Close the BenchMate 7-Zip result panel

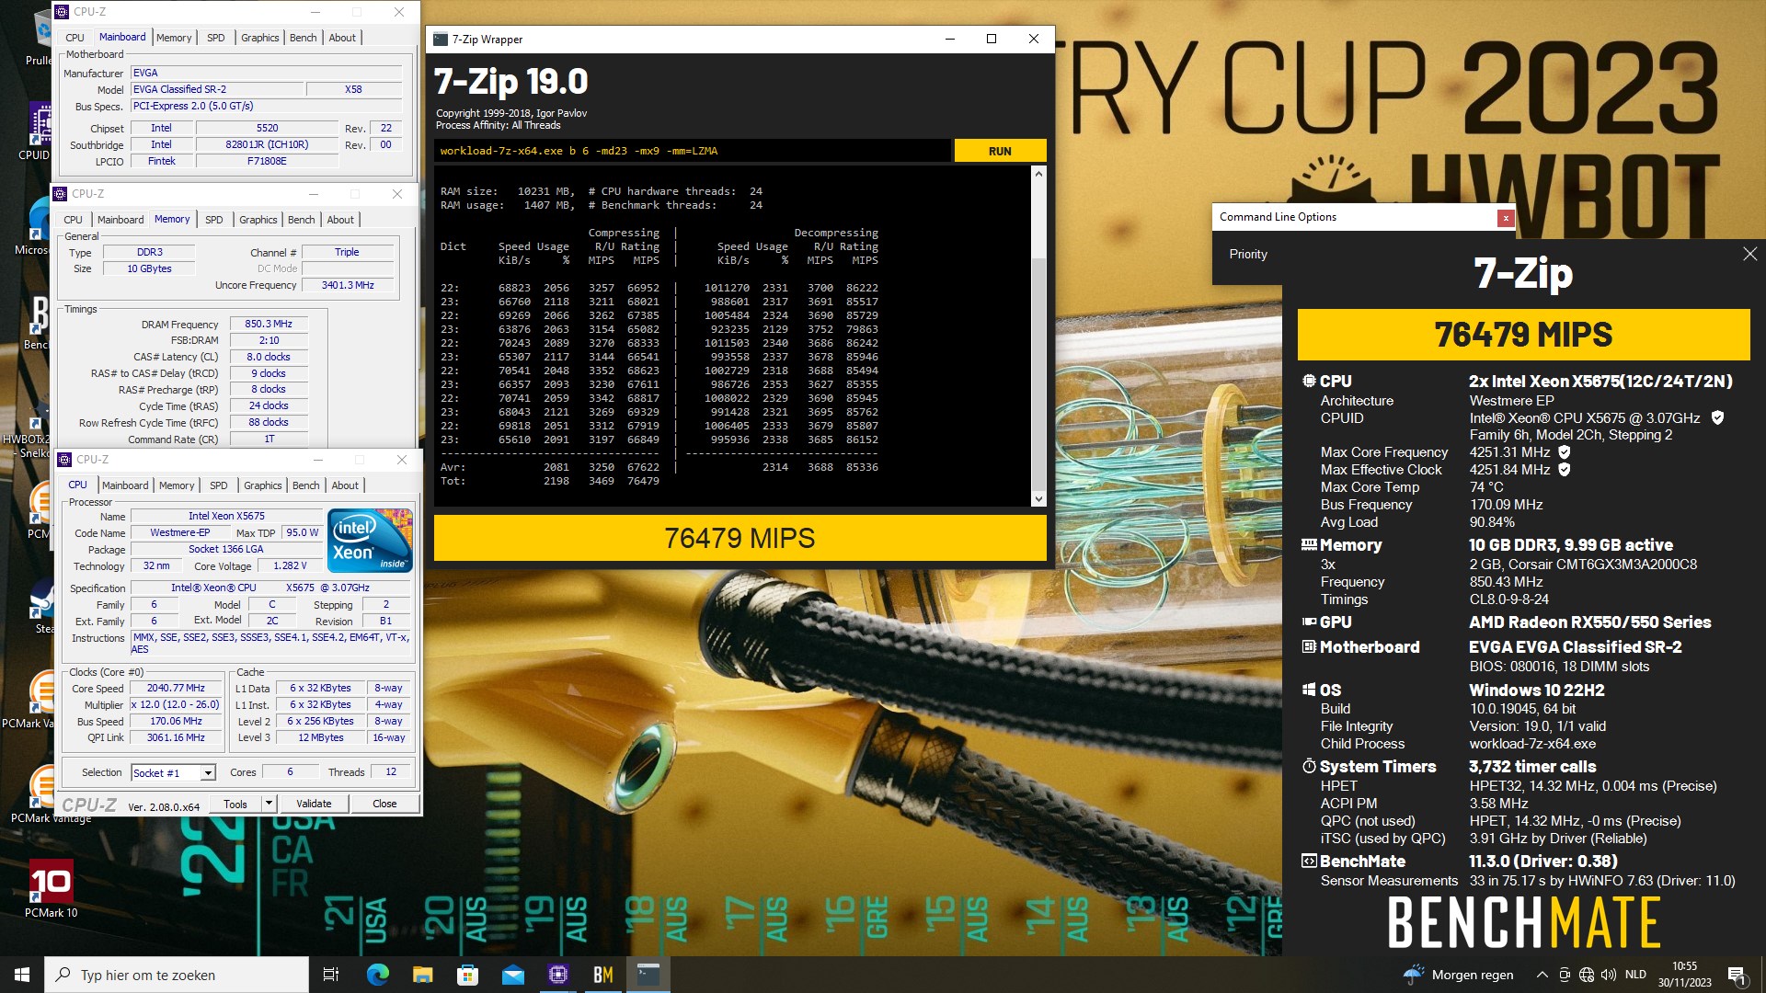pos(1749,254)
